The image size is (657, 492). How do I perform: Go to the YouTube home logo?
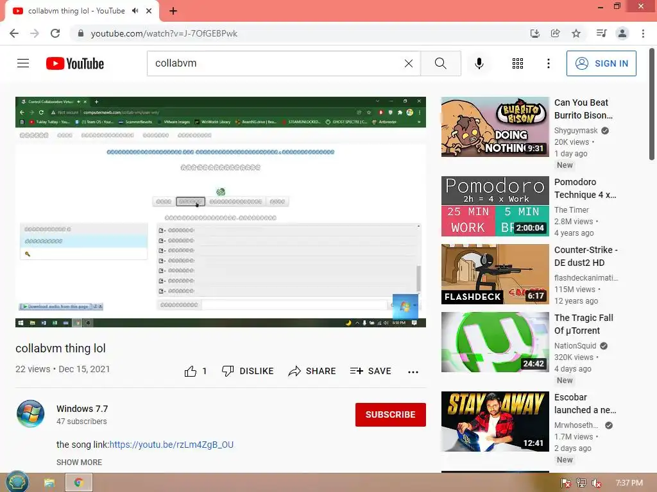point(75,63)
